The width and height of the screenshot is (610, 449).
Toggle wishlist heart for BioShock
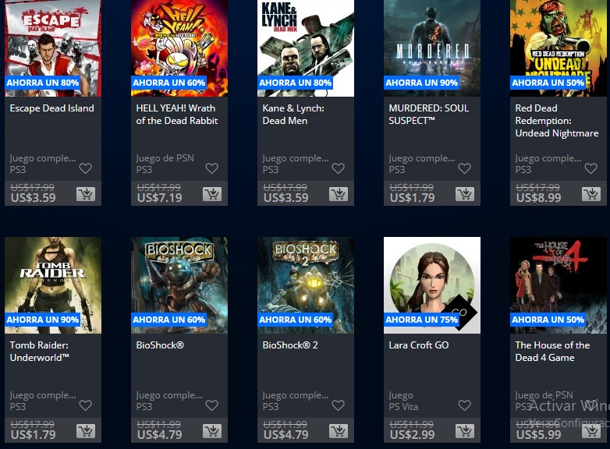[212, 405]
